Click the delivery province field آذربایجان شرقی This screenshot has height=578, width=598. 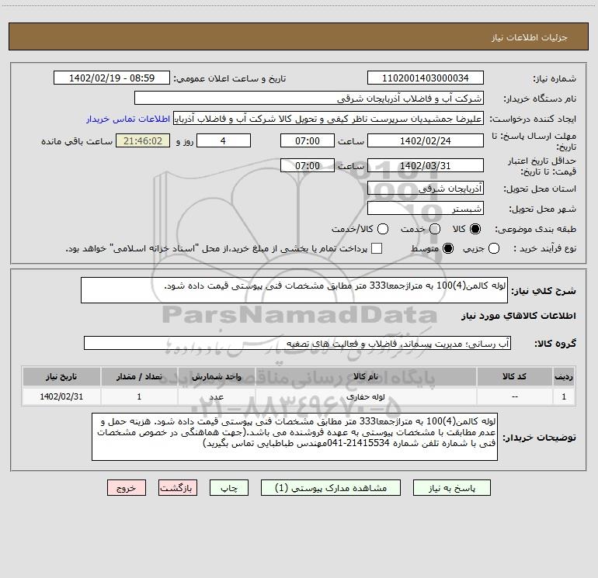426,189
